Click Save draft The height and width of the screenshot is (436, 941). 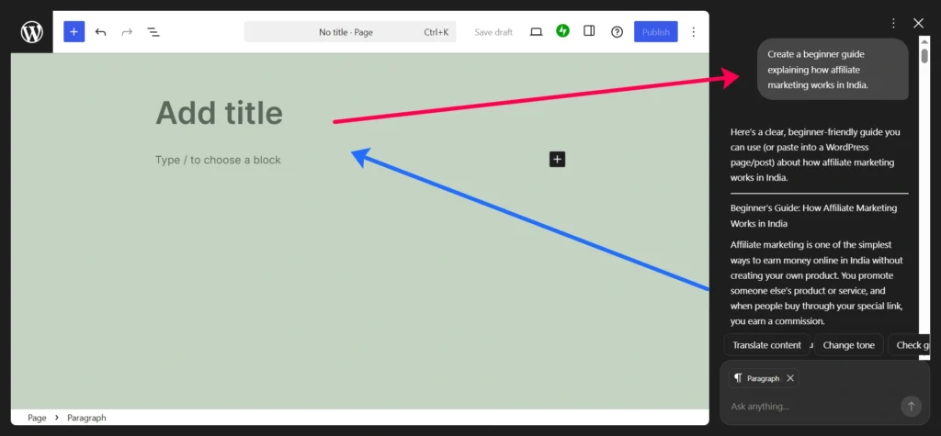(493, 32)
